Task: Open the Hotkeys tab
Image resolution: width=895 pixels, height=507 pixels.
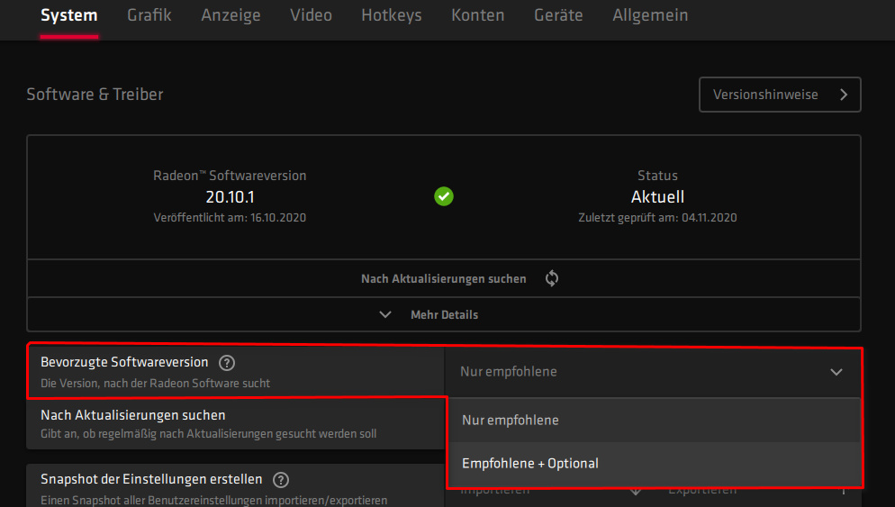Action: 392,15
